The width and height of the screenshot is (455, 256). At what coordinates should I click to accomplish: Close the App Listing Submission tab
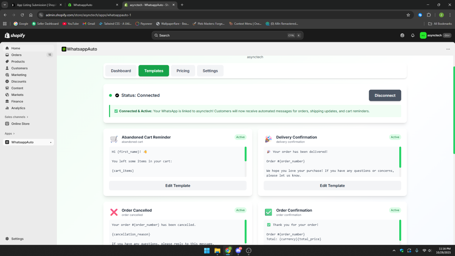coord(61,5)
